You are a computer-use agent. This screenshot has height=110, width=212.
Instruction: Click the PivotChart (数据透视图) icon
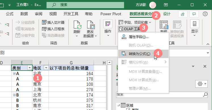tap(164, 25)
